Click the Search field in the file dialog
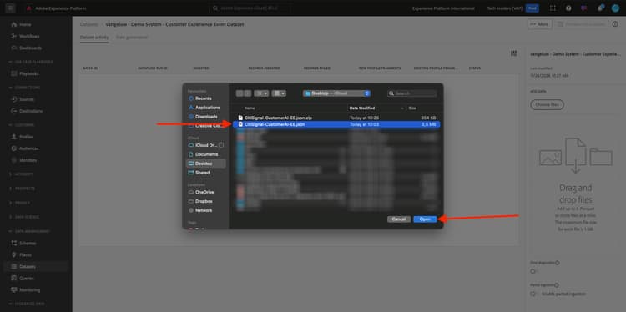 [412, 93]
